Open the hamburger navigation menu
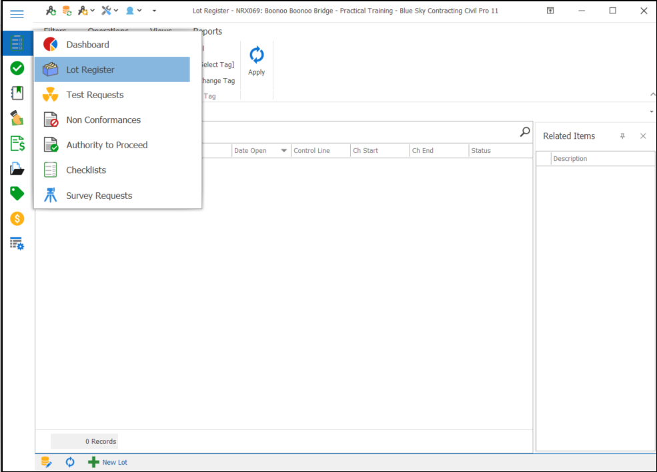Viewport: 657px width, 472px height. (17, 14)
